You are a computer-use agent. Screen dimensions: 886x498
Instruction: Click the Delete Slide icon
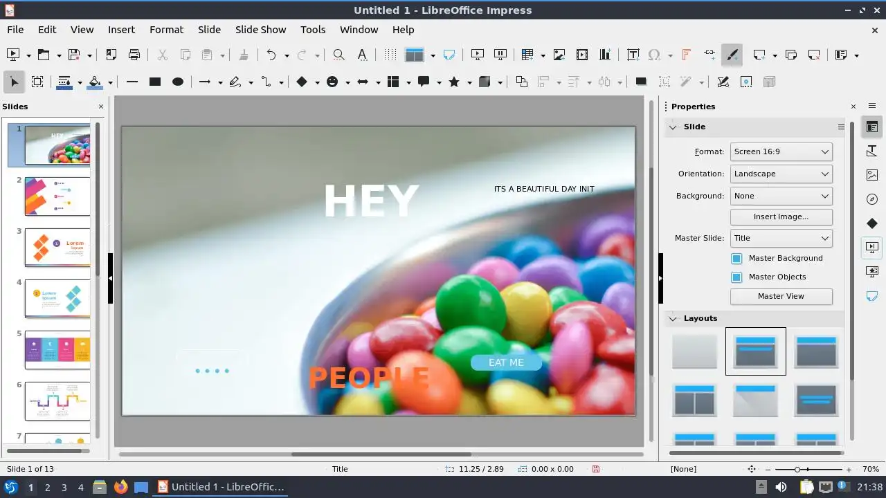814,55
